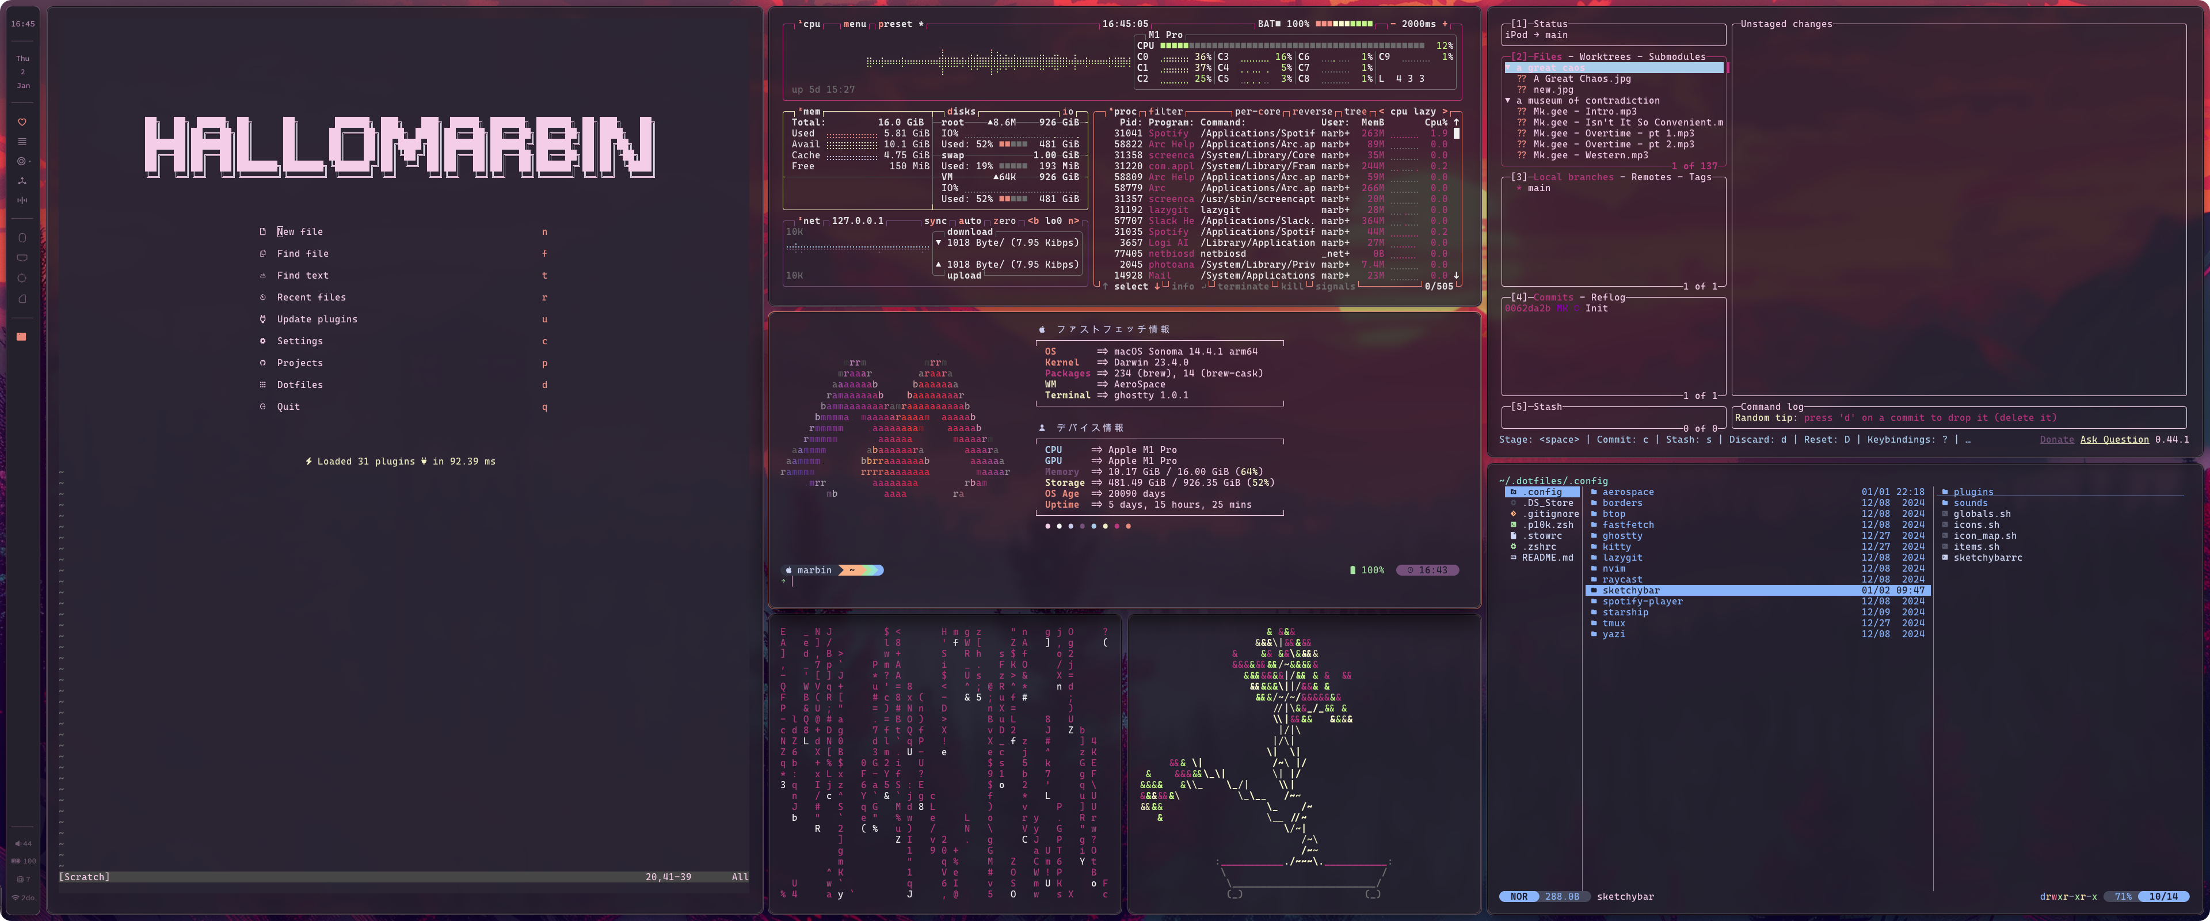
Task: Switch to the Worktrees tab in lazygit
Action: [1605, 56]
